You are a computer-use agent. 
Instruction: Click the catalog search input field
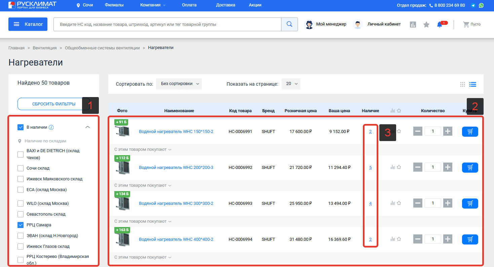click(x=167, y=25)
